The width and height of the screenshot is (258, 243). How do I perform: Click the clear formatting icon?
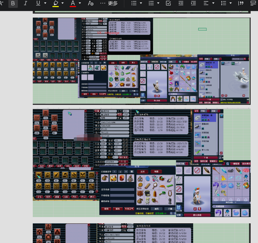tap(91, 3)
